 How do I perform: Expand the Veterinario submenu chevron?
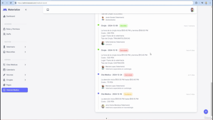point(25,47)
